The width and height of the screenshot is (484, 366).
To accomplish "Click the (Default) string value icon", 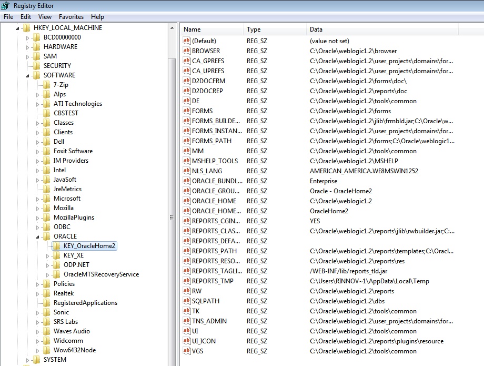I will pyautogui.click(x=186, y=41).
